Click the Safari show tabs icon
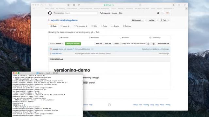This screenshot has height=117, width=209. pyautogui.click(x=185, y=5)
